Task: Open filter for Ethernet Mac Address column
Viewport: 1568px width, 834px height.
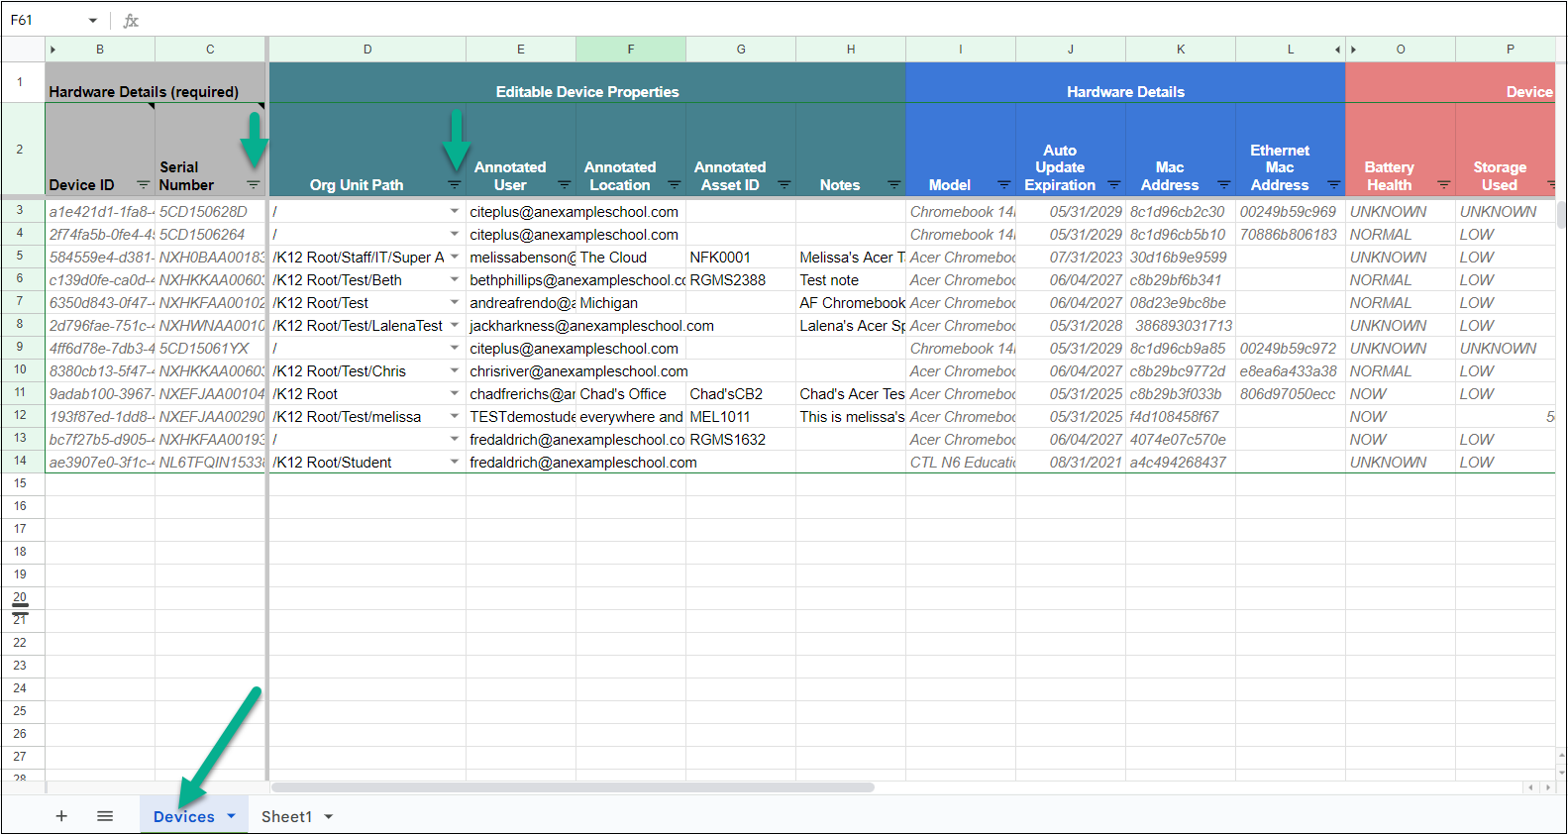Action: 1334,185
